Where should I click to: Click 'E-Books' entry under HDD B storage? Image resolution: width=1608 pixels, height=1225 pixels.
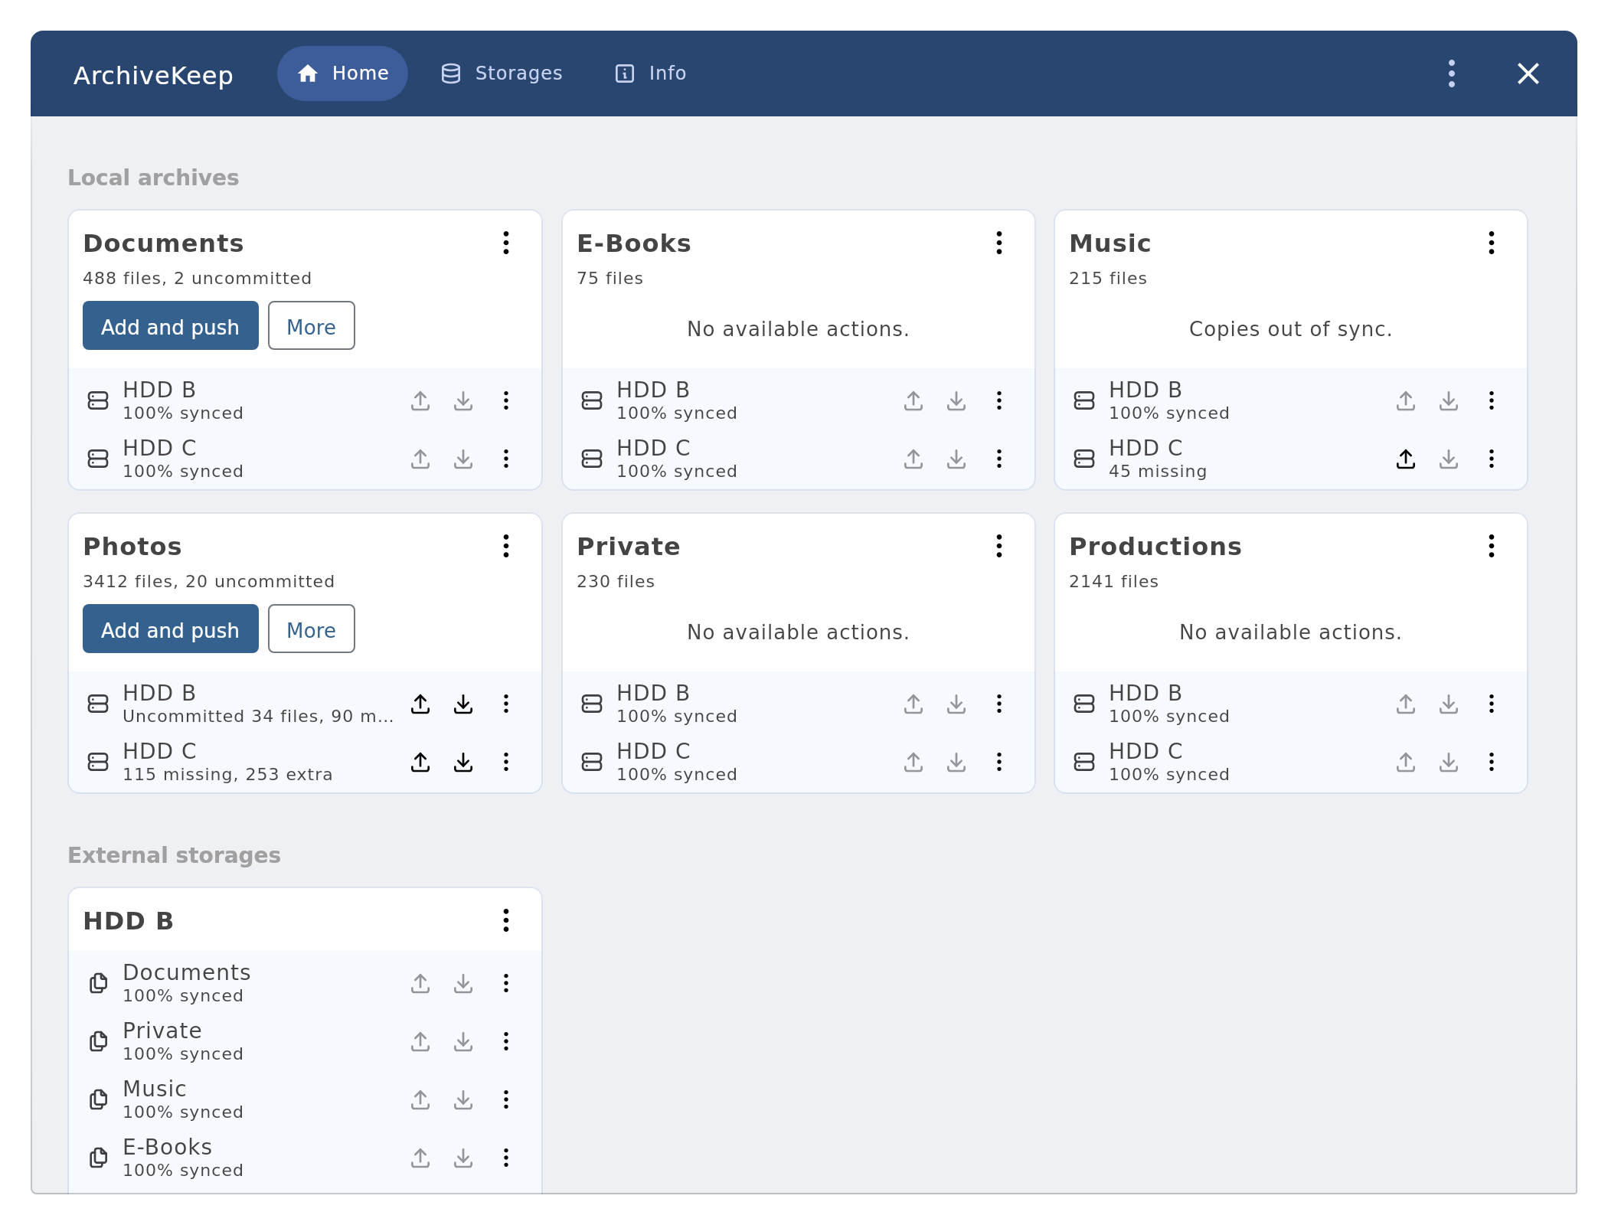pos(167,1147)
